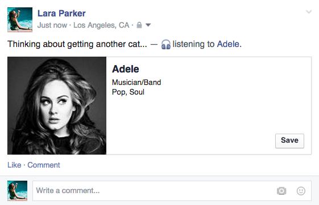Open Lara Parker's profile picture in post header
This screenshot has height=205, width=319.
[20, 20]
